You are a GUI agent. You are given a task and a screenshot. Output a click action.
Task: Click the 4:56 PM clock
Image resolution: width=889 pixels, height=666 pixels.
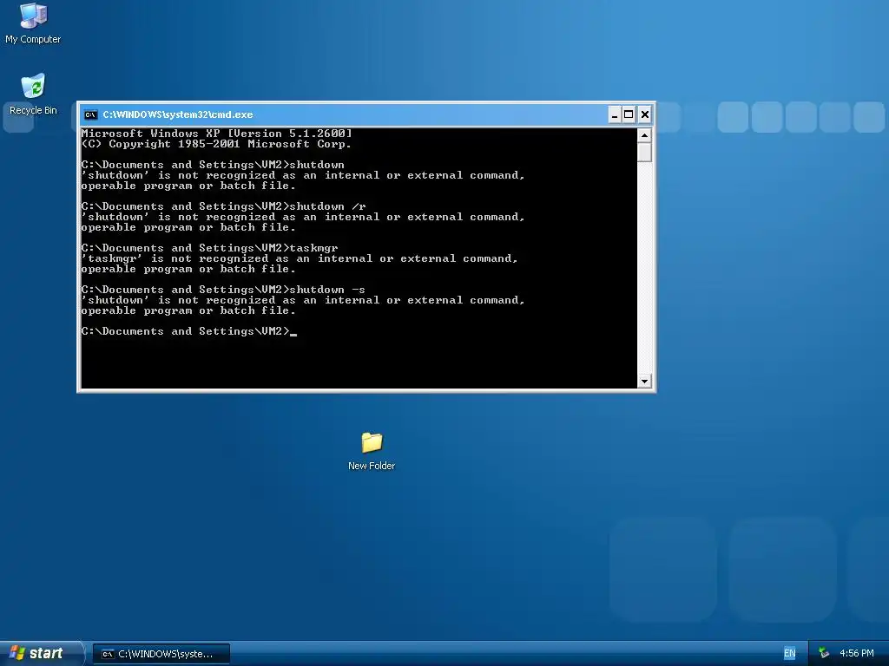[856, 654]
